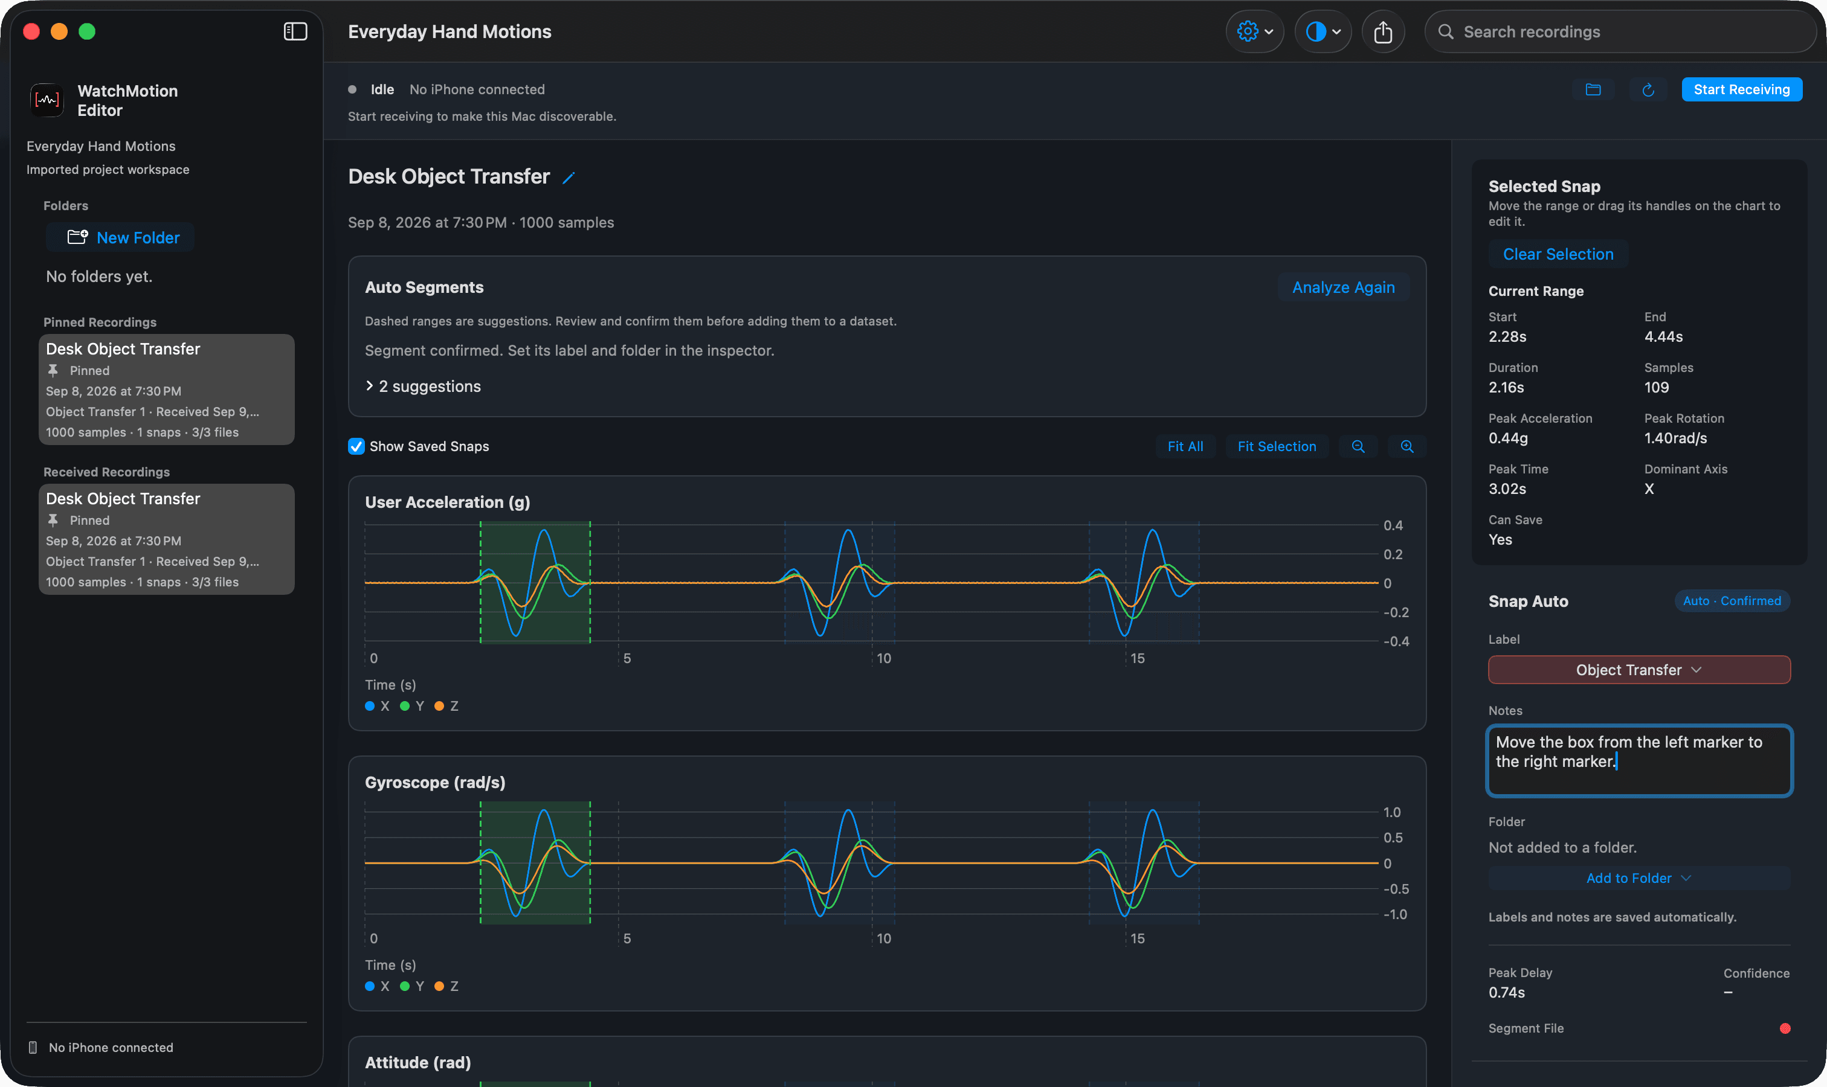Click the Duration value 2.16s
Screen dimensions: 1827x1087
coord(1506,388)
